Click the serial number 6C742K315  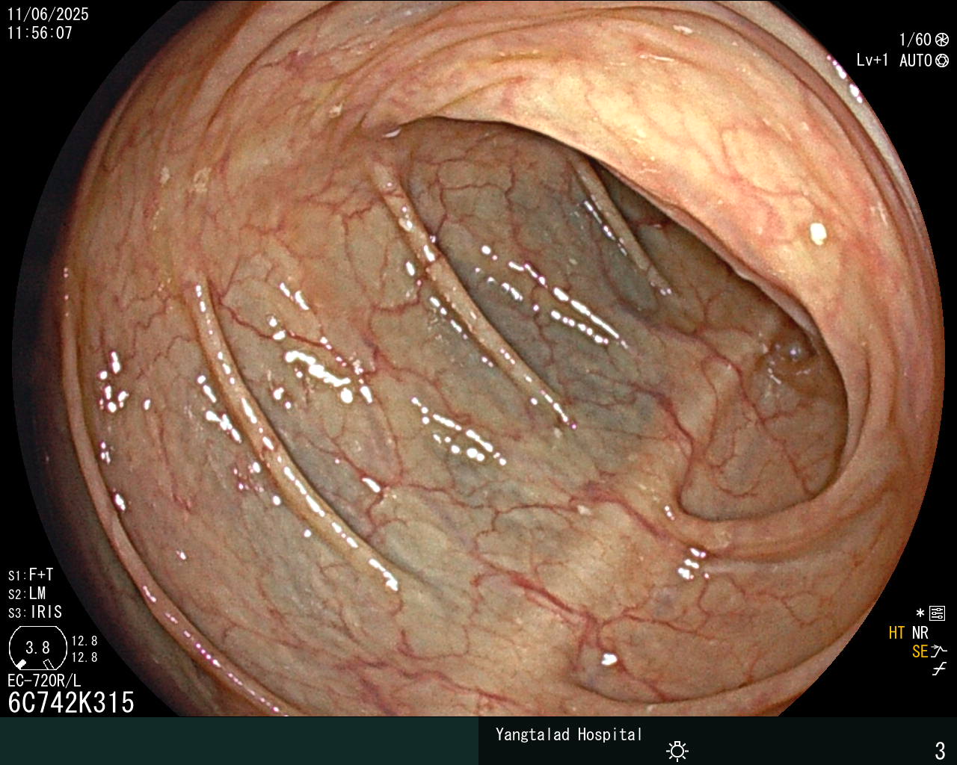pyautogui.click(x=71, y=702)
